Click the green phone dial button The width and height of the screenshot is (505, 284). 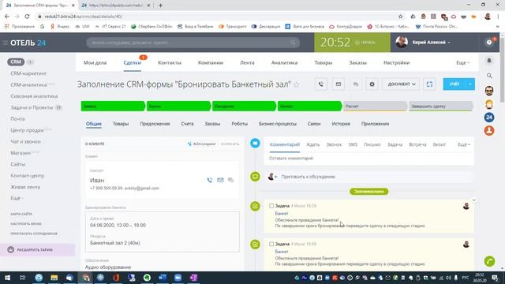pyautogui.click(x=489, y=261)
